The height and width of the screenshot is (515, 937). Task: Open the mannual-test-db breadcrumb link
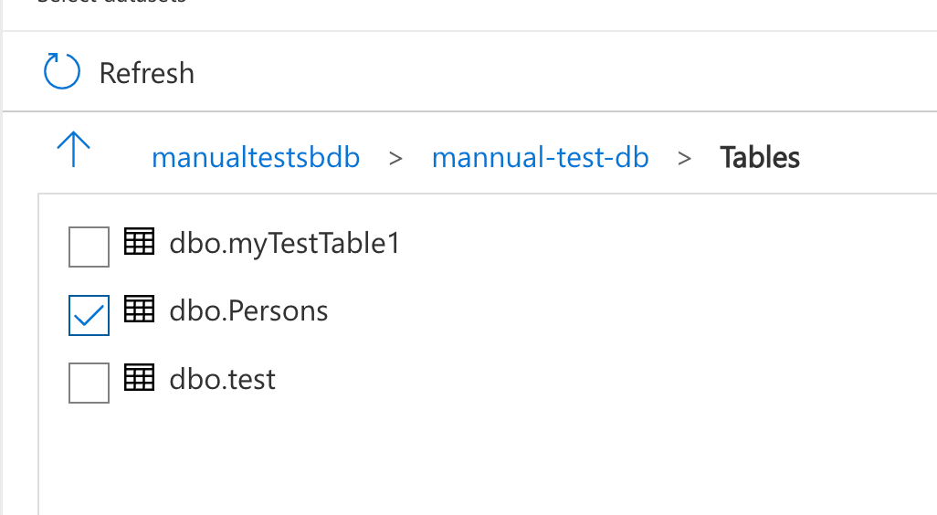click(541, 158)
